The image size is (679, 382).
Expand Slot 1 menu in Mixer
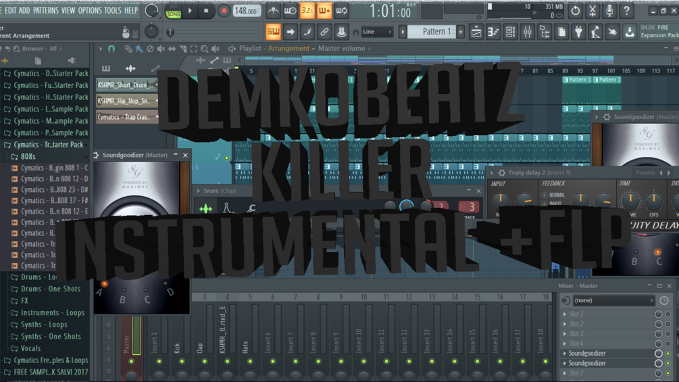pyautogui.click(x=564, y=314)
